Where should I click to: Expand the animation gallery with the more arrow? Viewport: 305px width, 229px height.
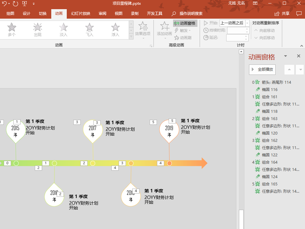pyautogui.click(x=131, y=37)
